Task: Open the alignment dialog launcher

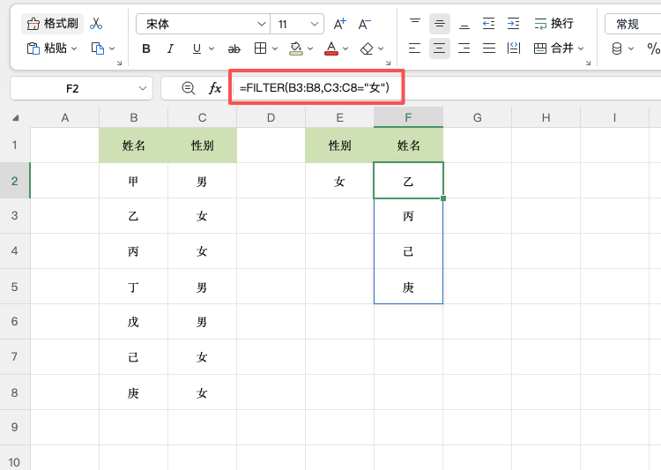Action: [x=588, y=63]
